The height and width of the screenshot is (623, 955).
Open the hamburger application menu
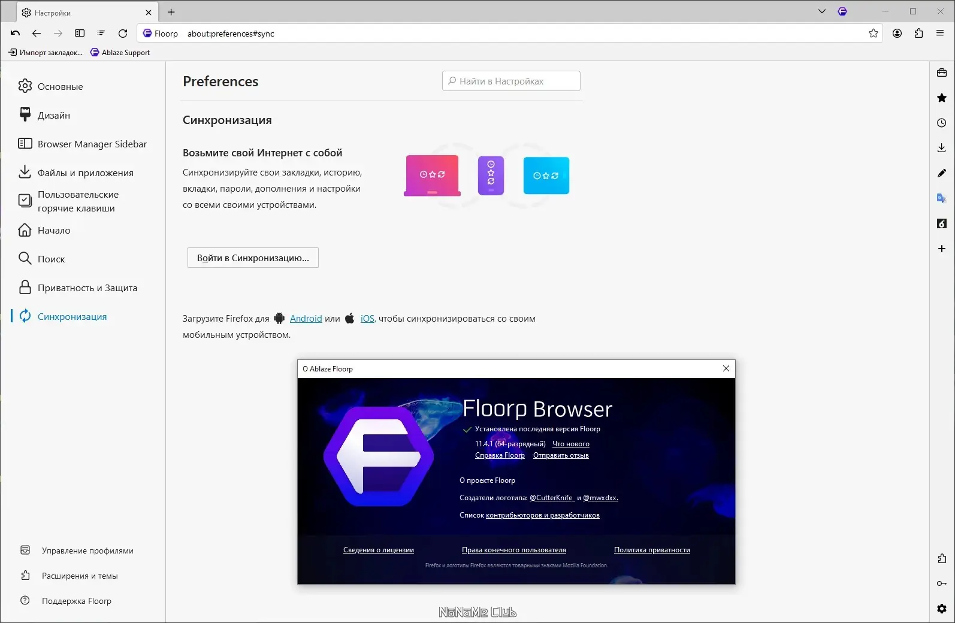point(940,34)
